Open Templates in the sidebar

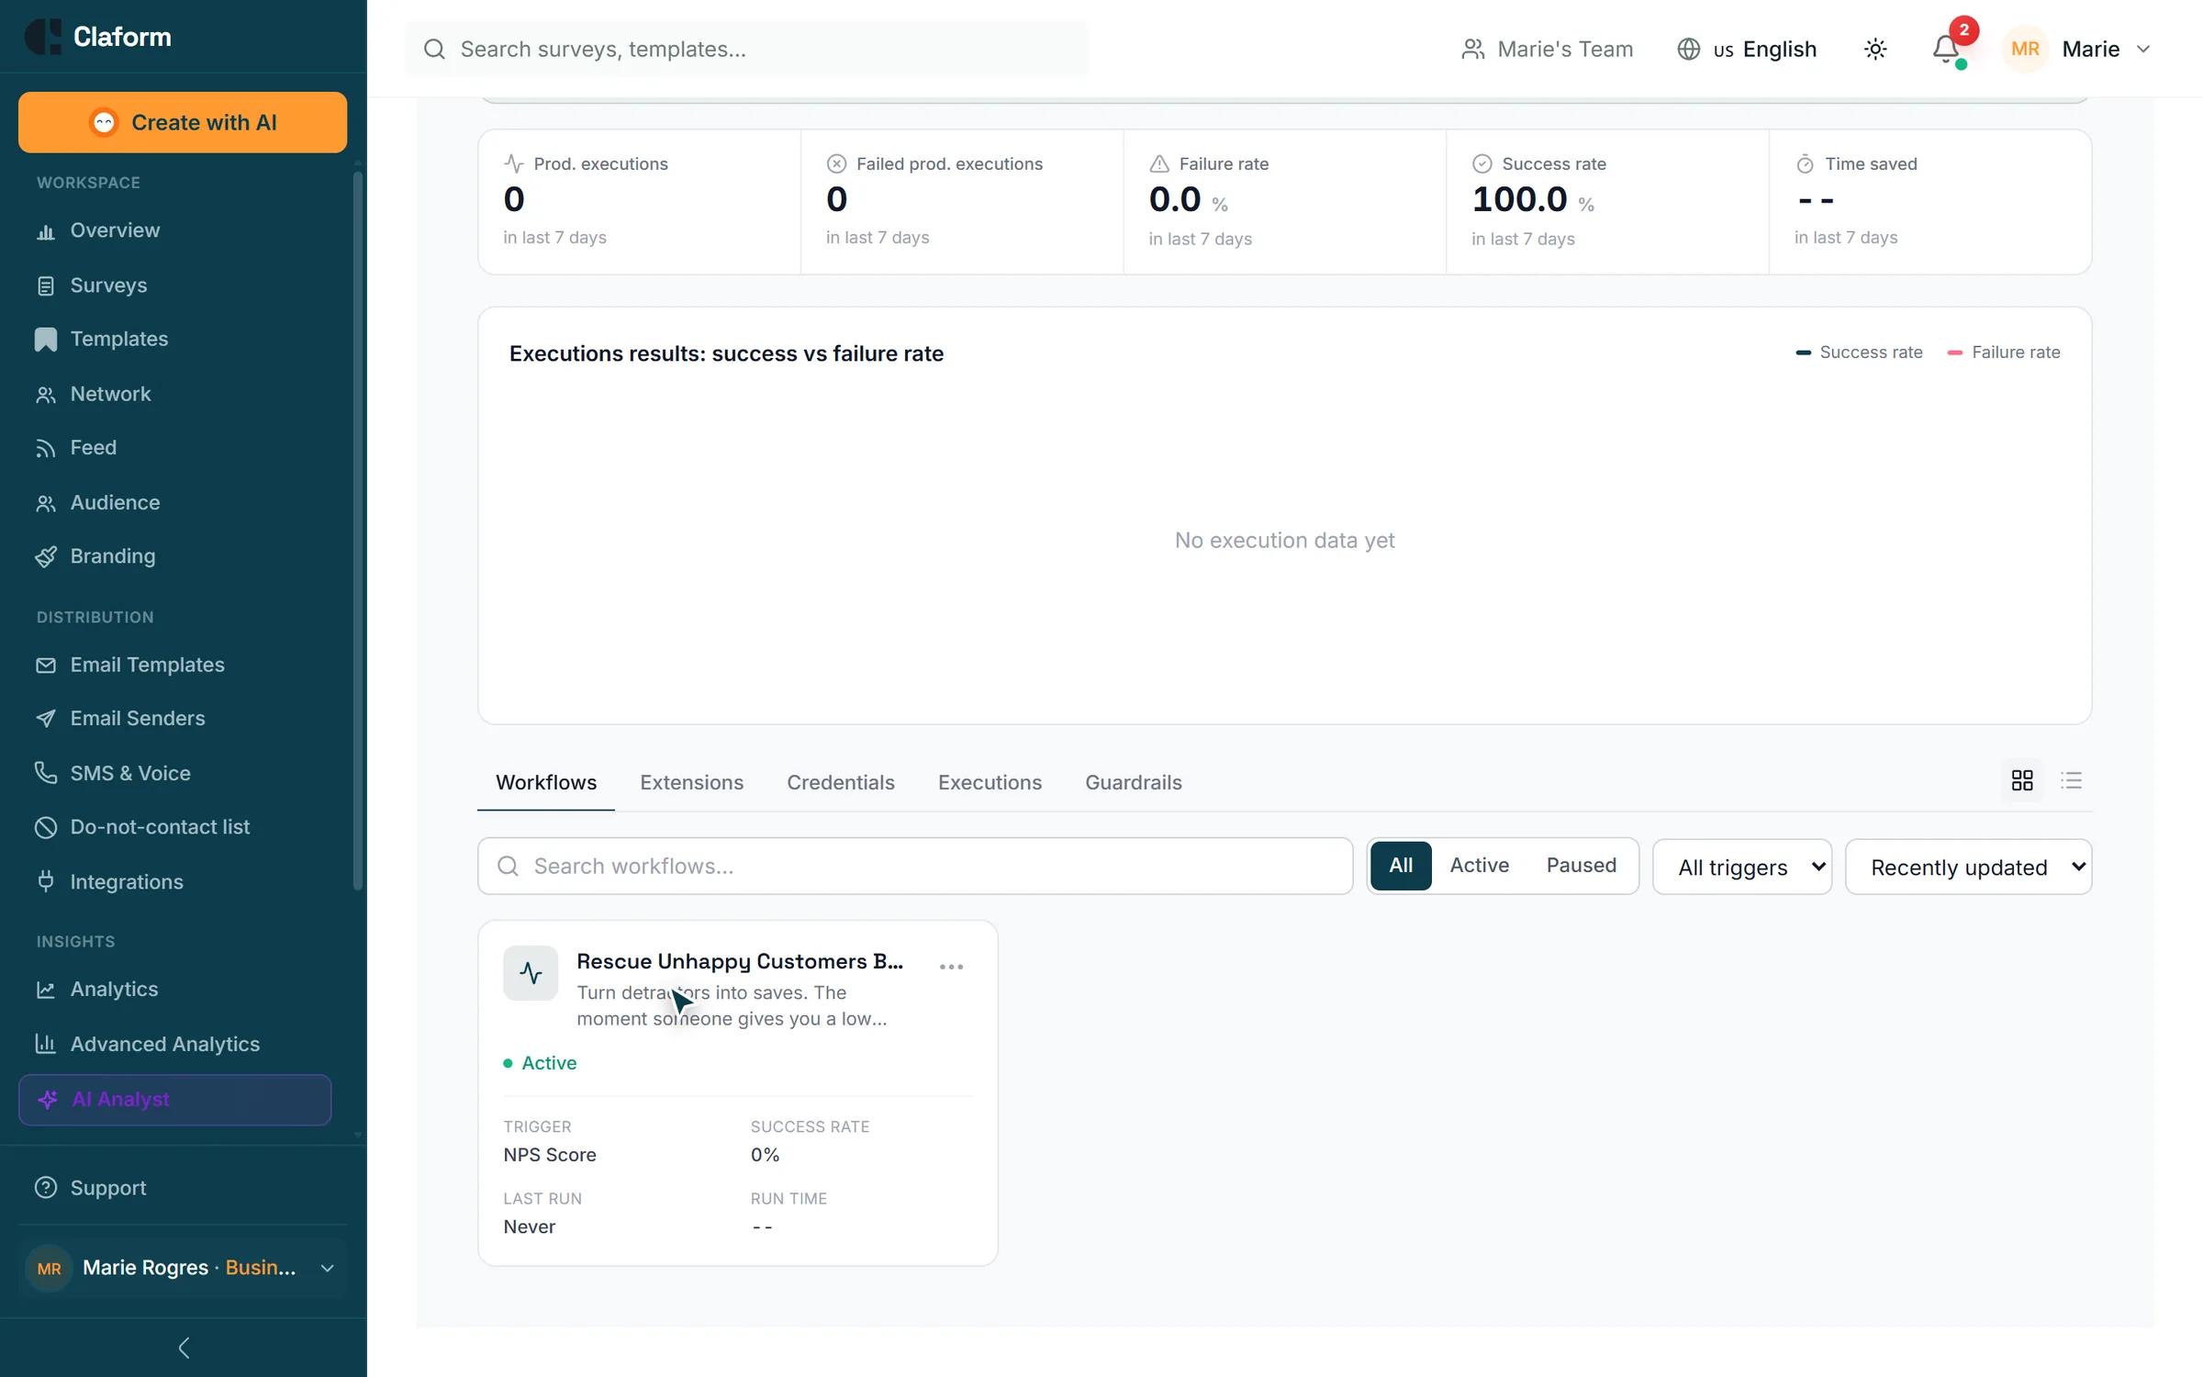click(x=174, y=339)
